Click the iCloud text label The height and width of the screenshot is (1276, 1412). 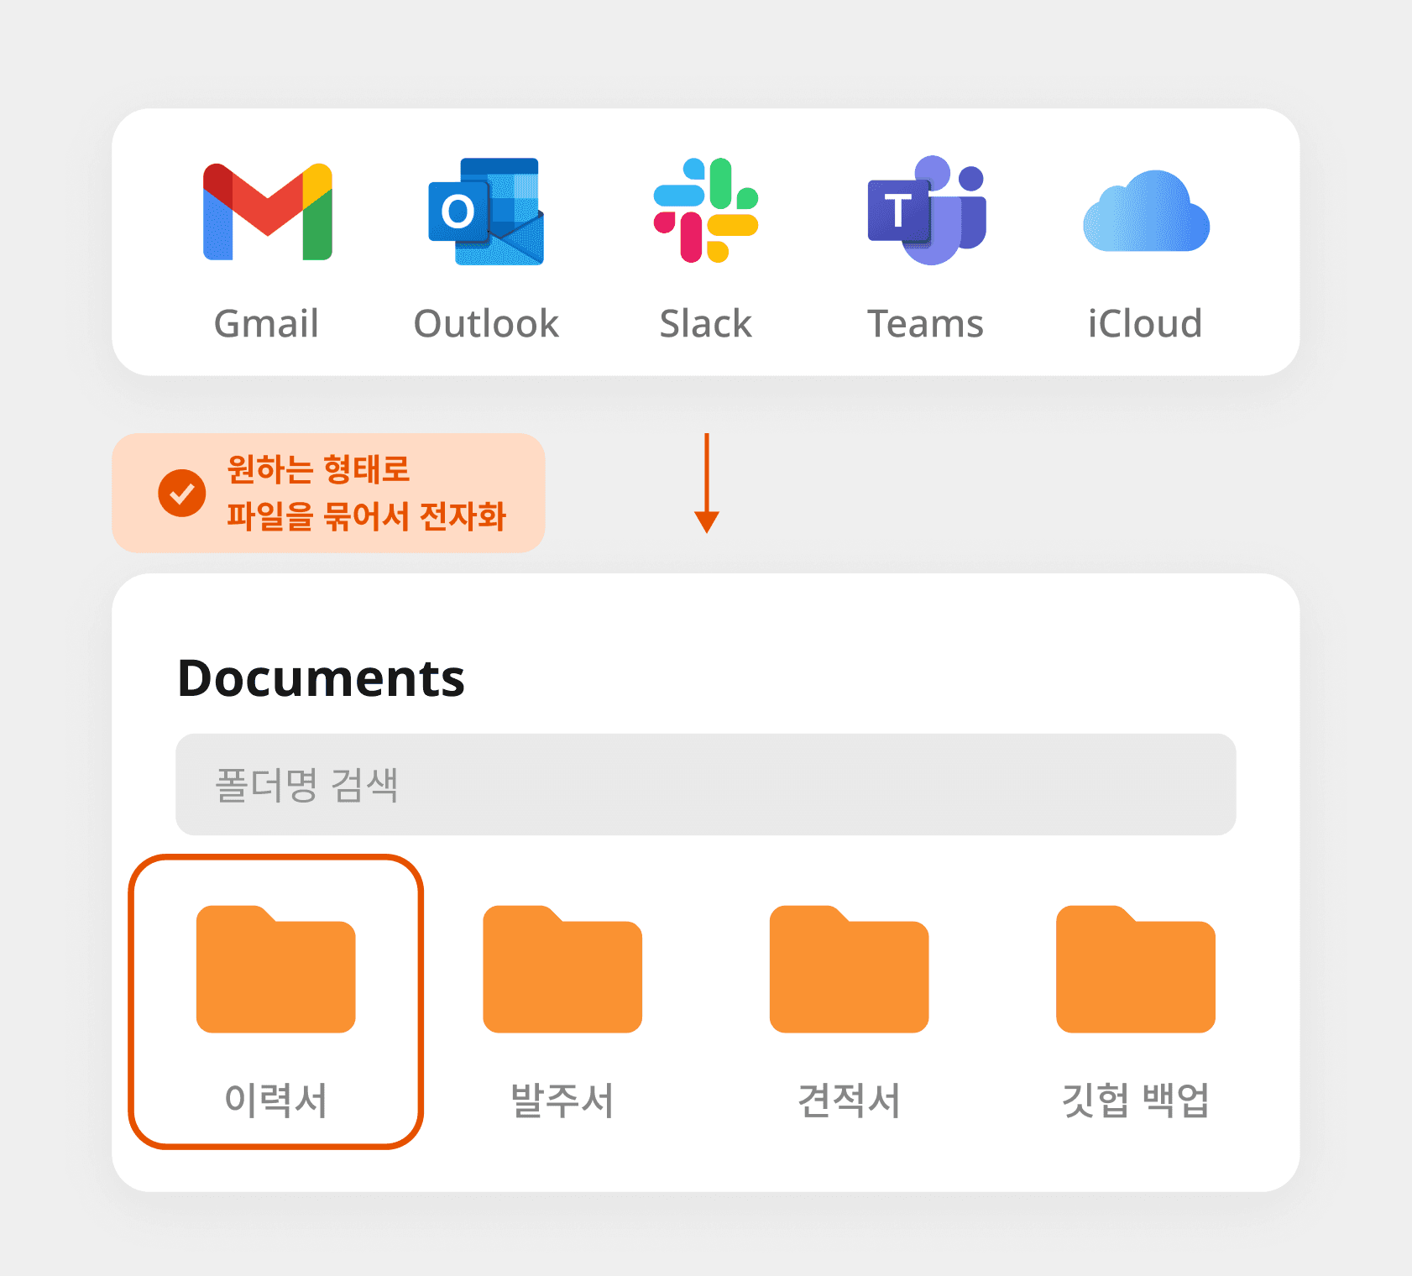pos(1145,324)
